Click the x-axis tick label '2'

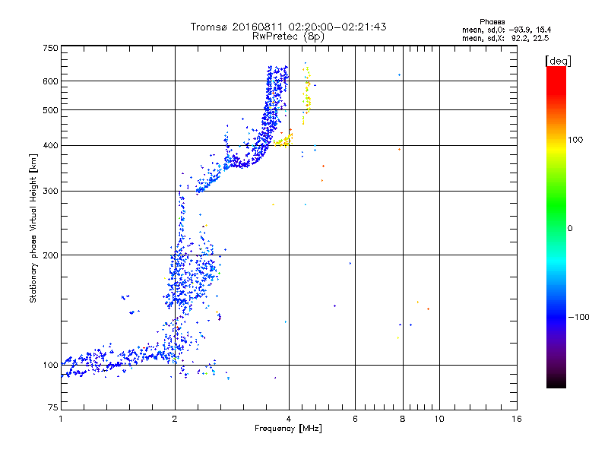click(x=175, y=419)
